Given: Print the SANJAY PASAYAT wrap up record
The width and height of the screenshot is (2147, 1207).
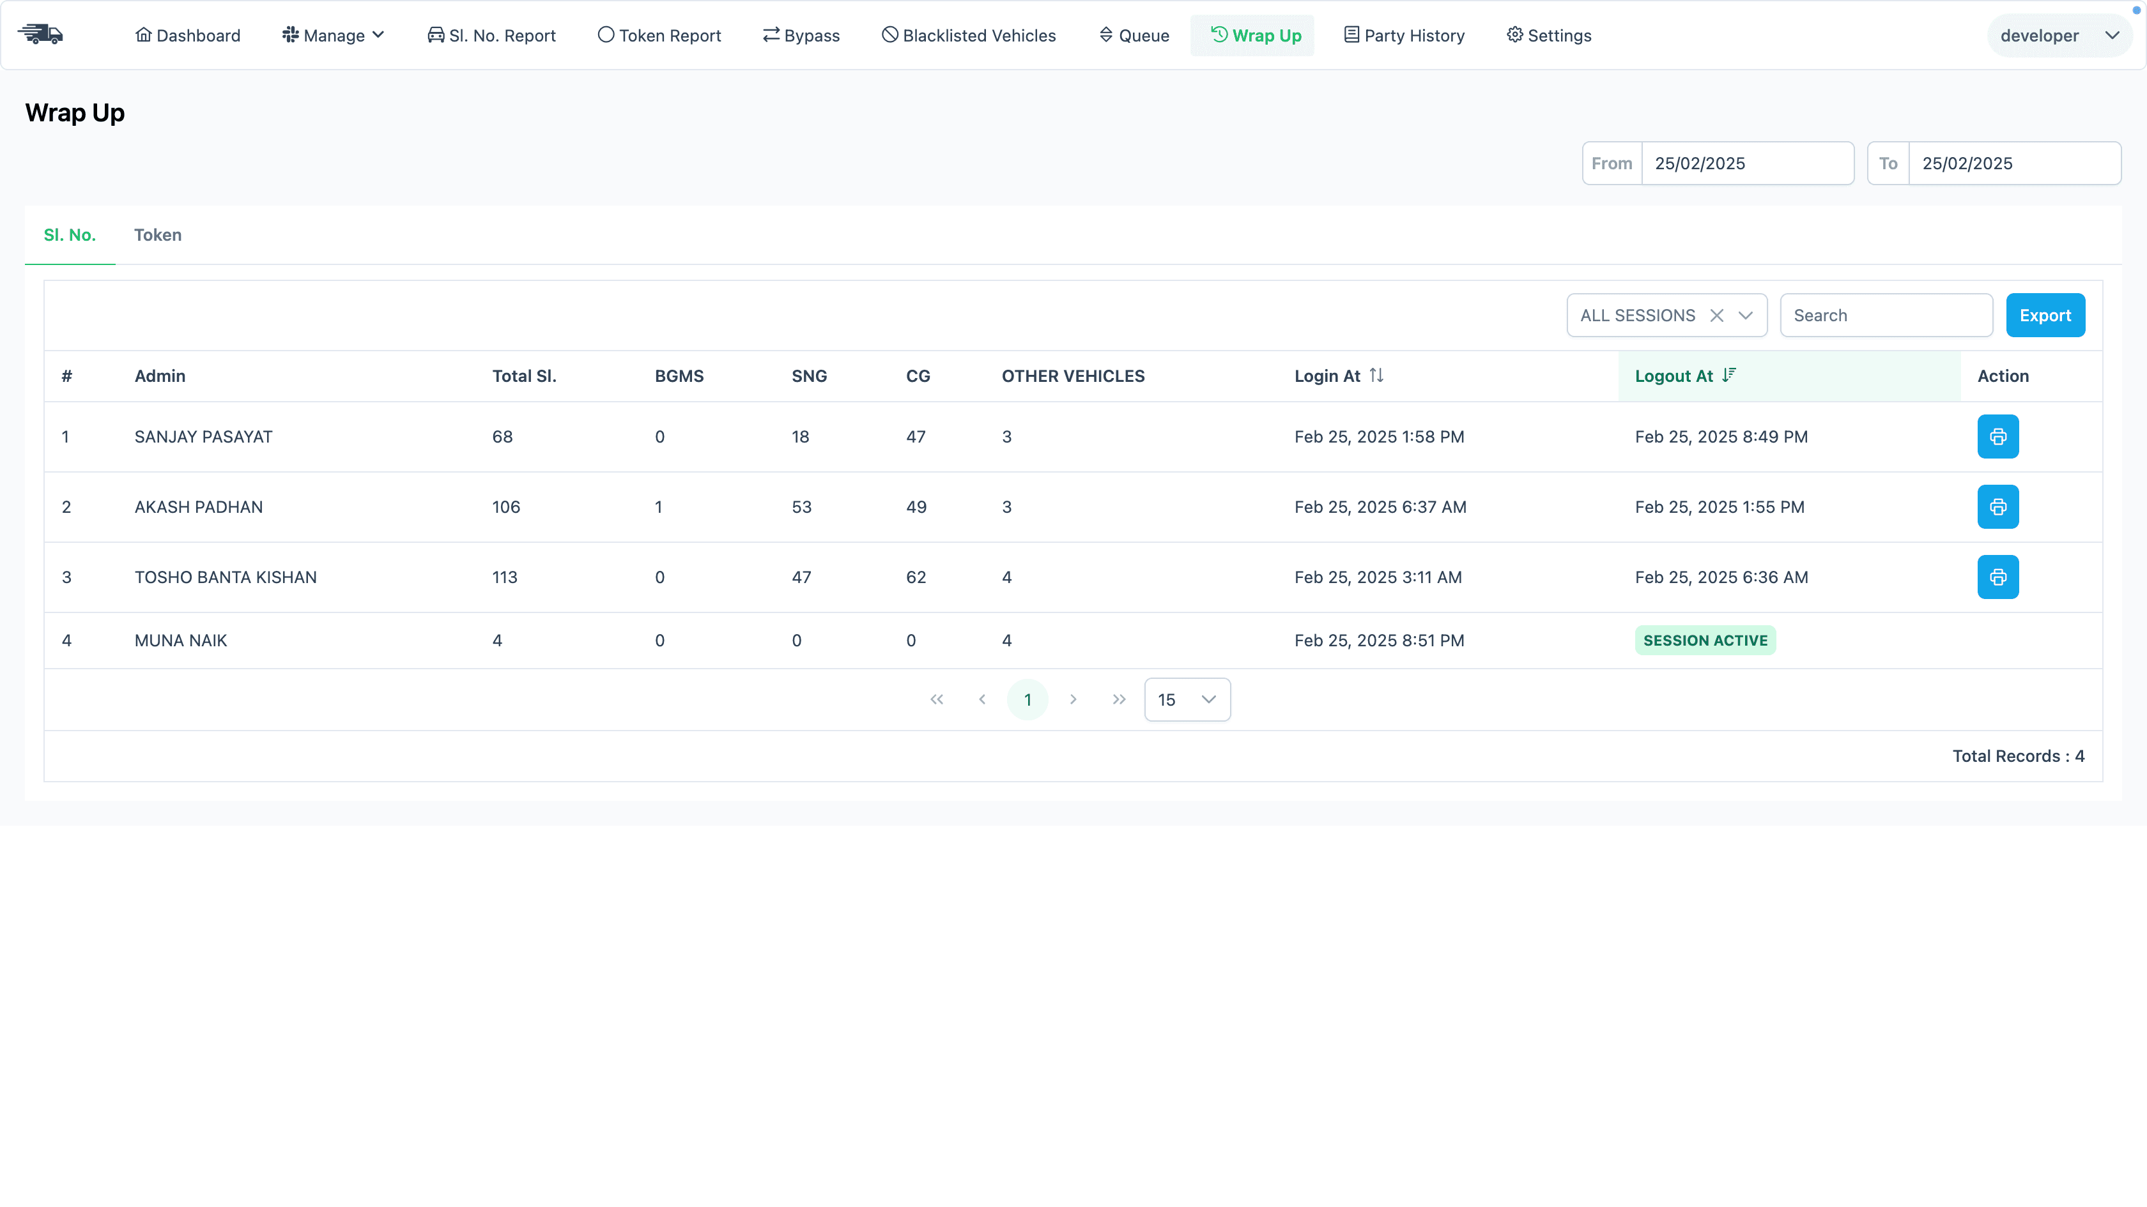Looking at the screenshot, I should tap(1998, 436).
